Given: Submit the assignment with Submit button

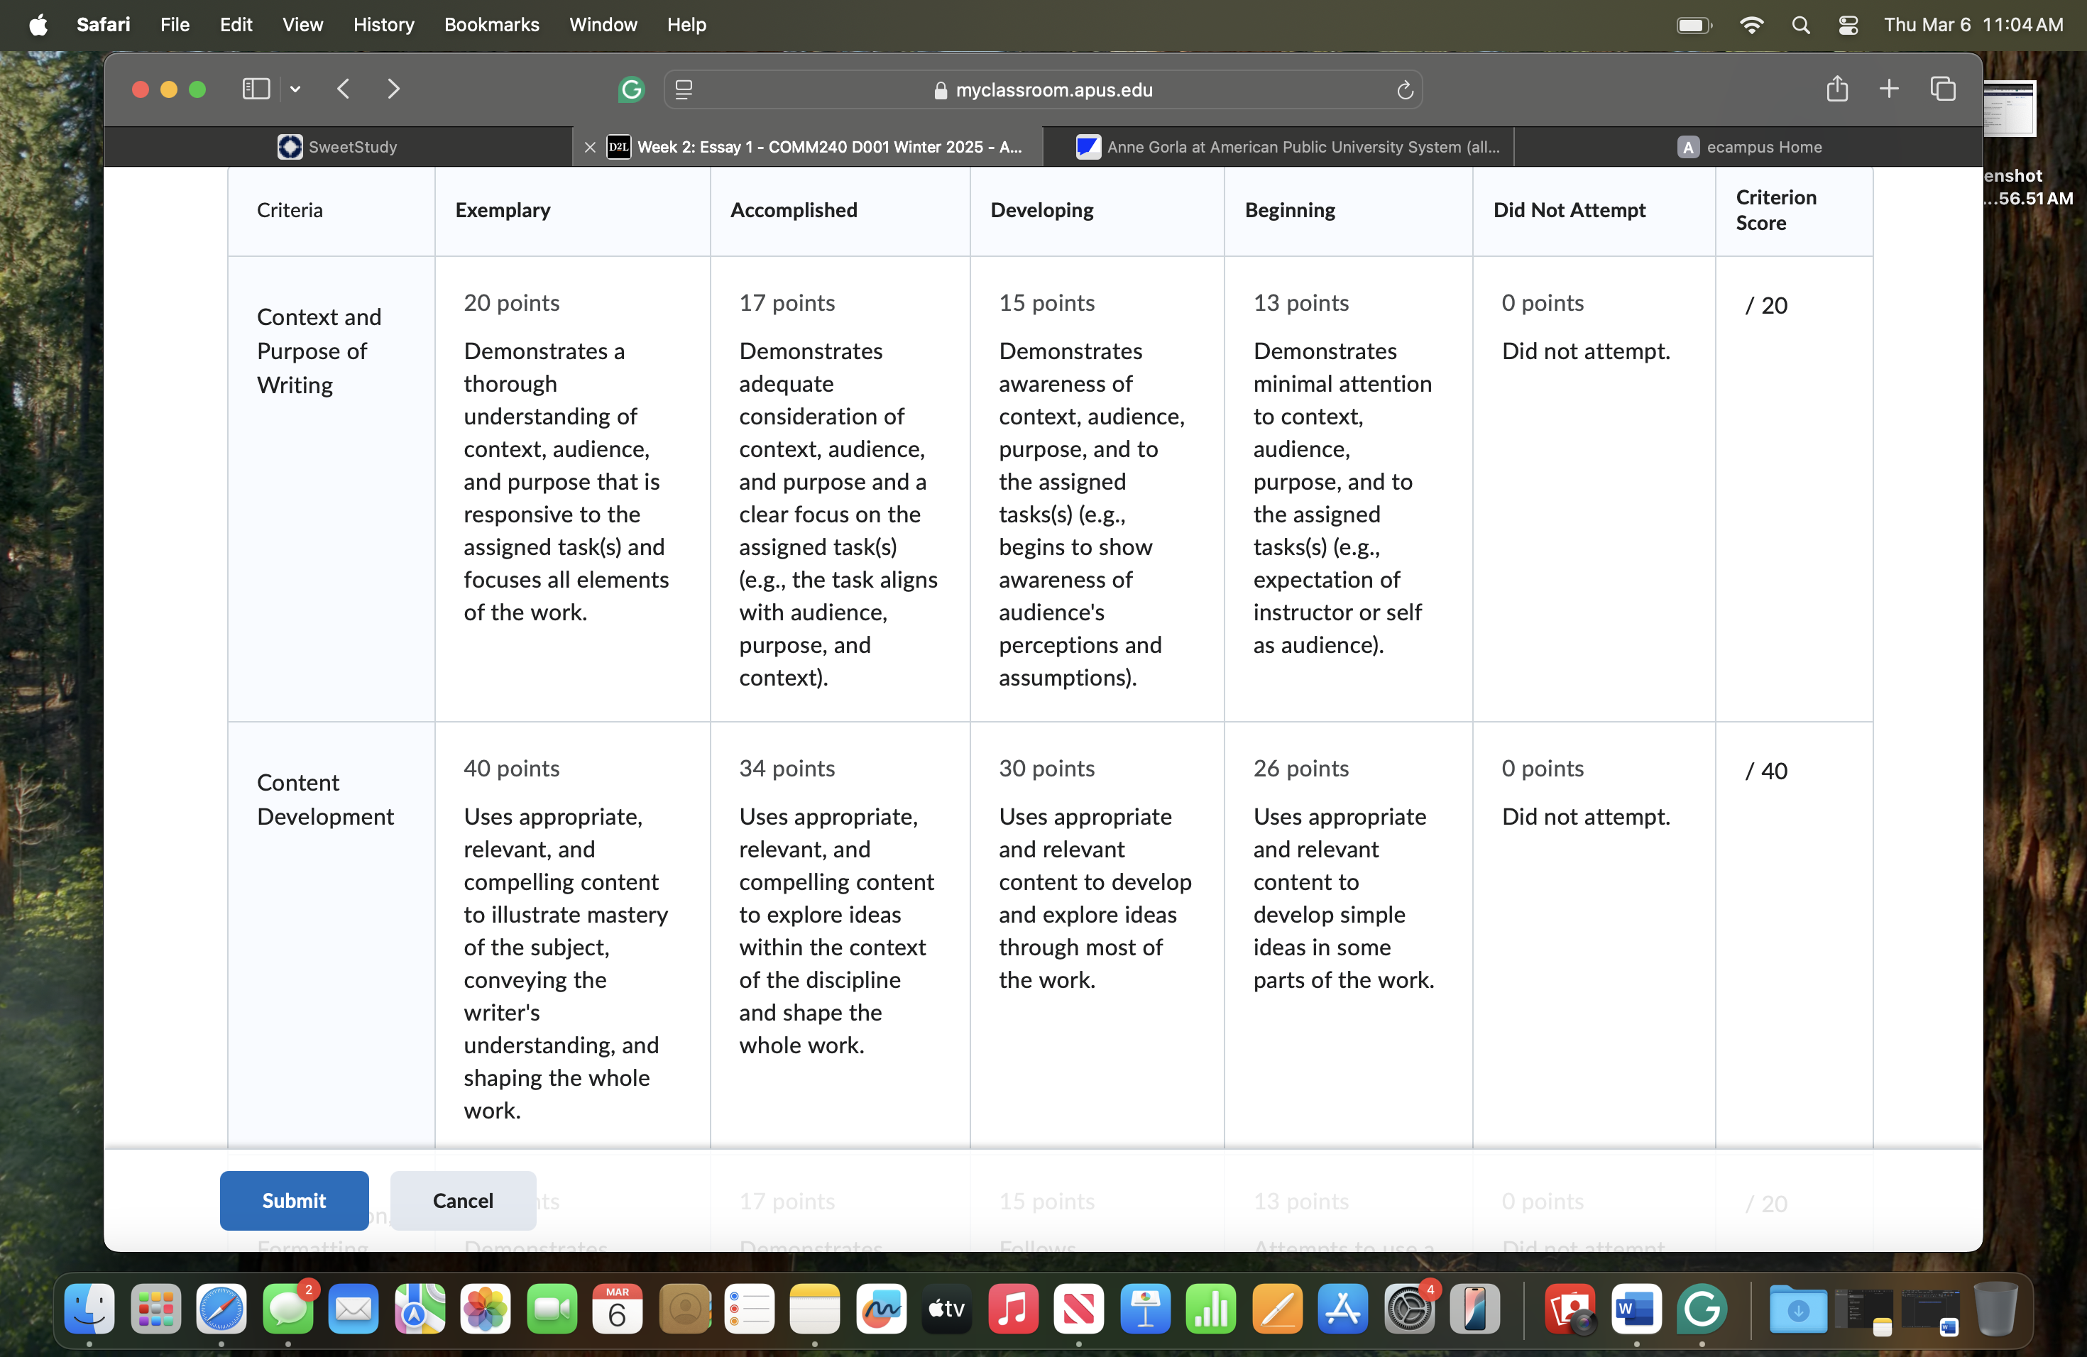Looking at the screenshot, I should (x=294, y=1200).
